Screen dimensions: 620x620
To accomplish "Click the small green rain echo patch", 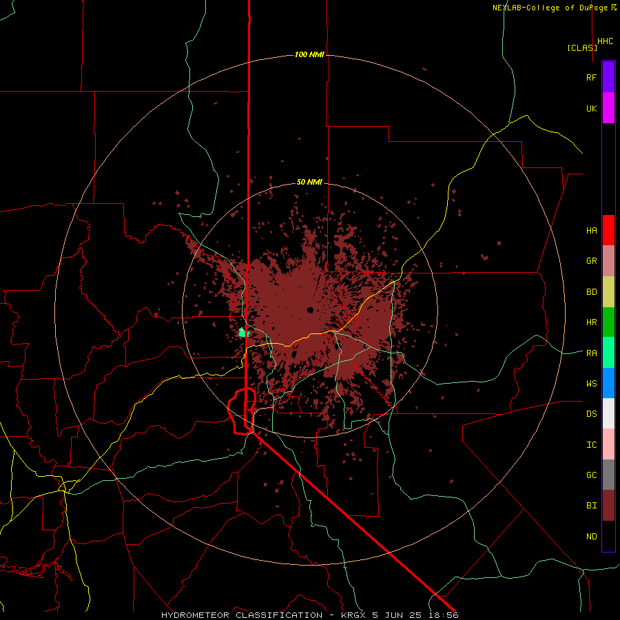I will coord(244,333).
